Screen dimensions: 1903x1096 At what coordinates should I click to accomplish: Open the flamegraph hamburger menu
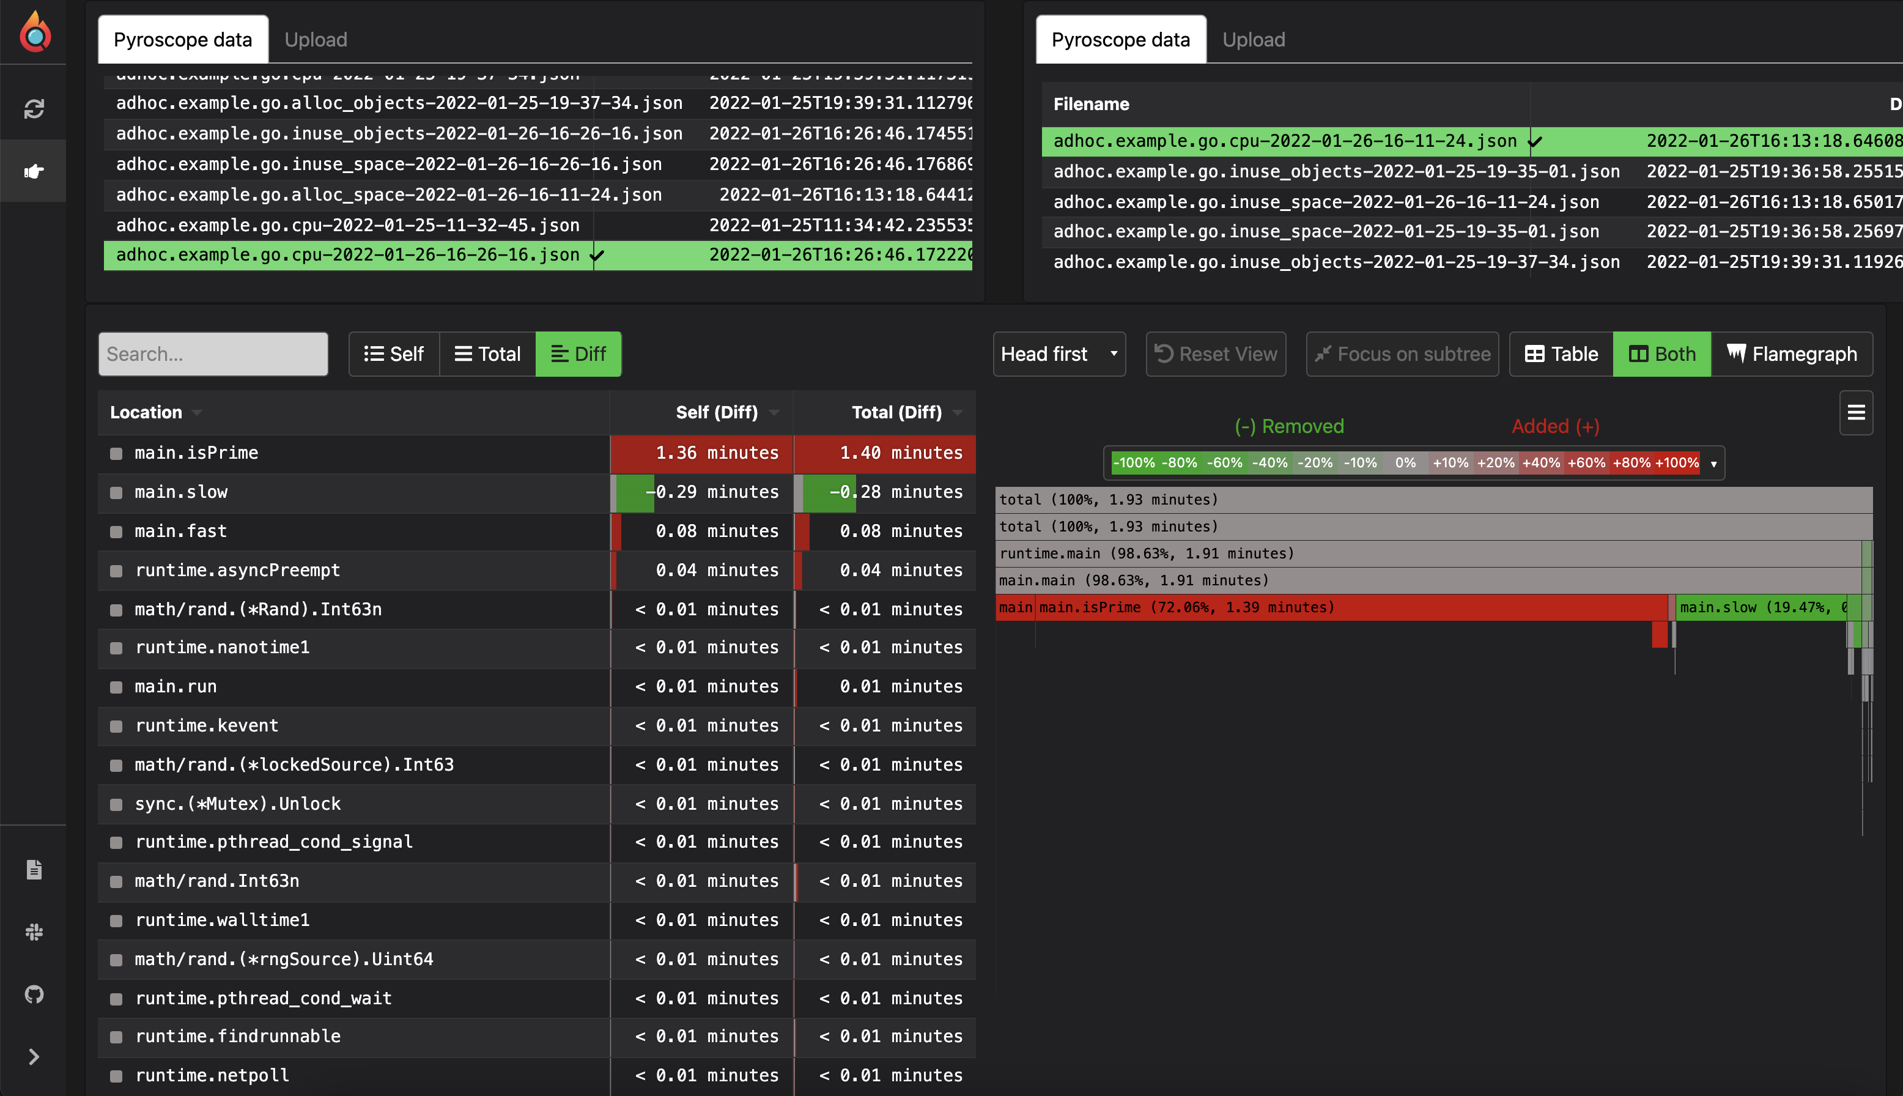click(x=1857, y=412)
